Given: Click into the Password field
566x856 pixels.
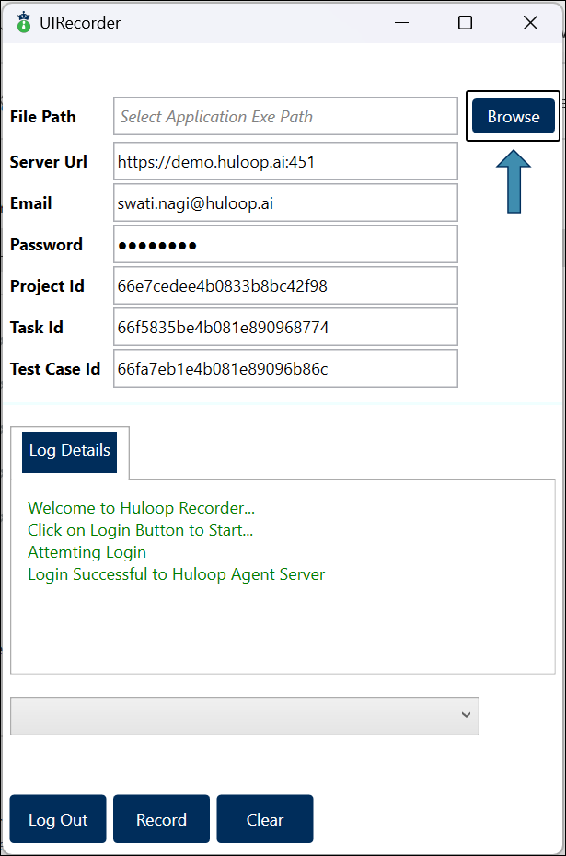Looking at the screenshot, I should pyautogui.click(x=285, y=245).
